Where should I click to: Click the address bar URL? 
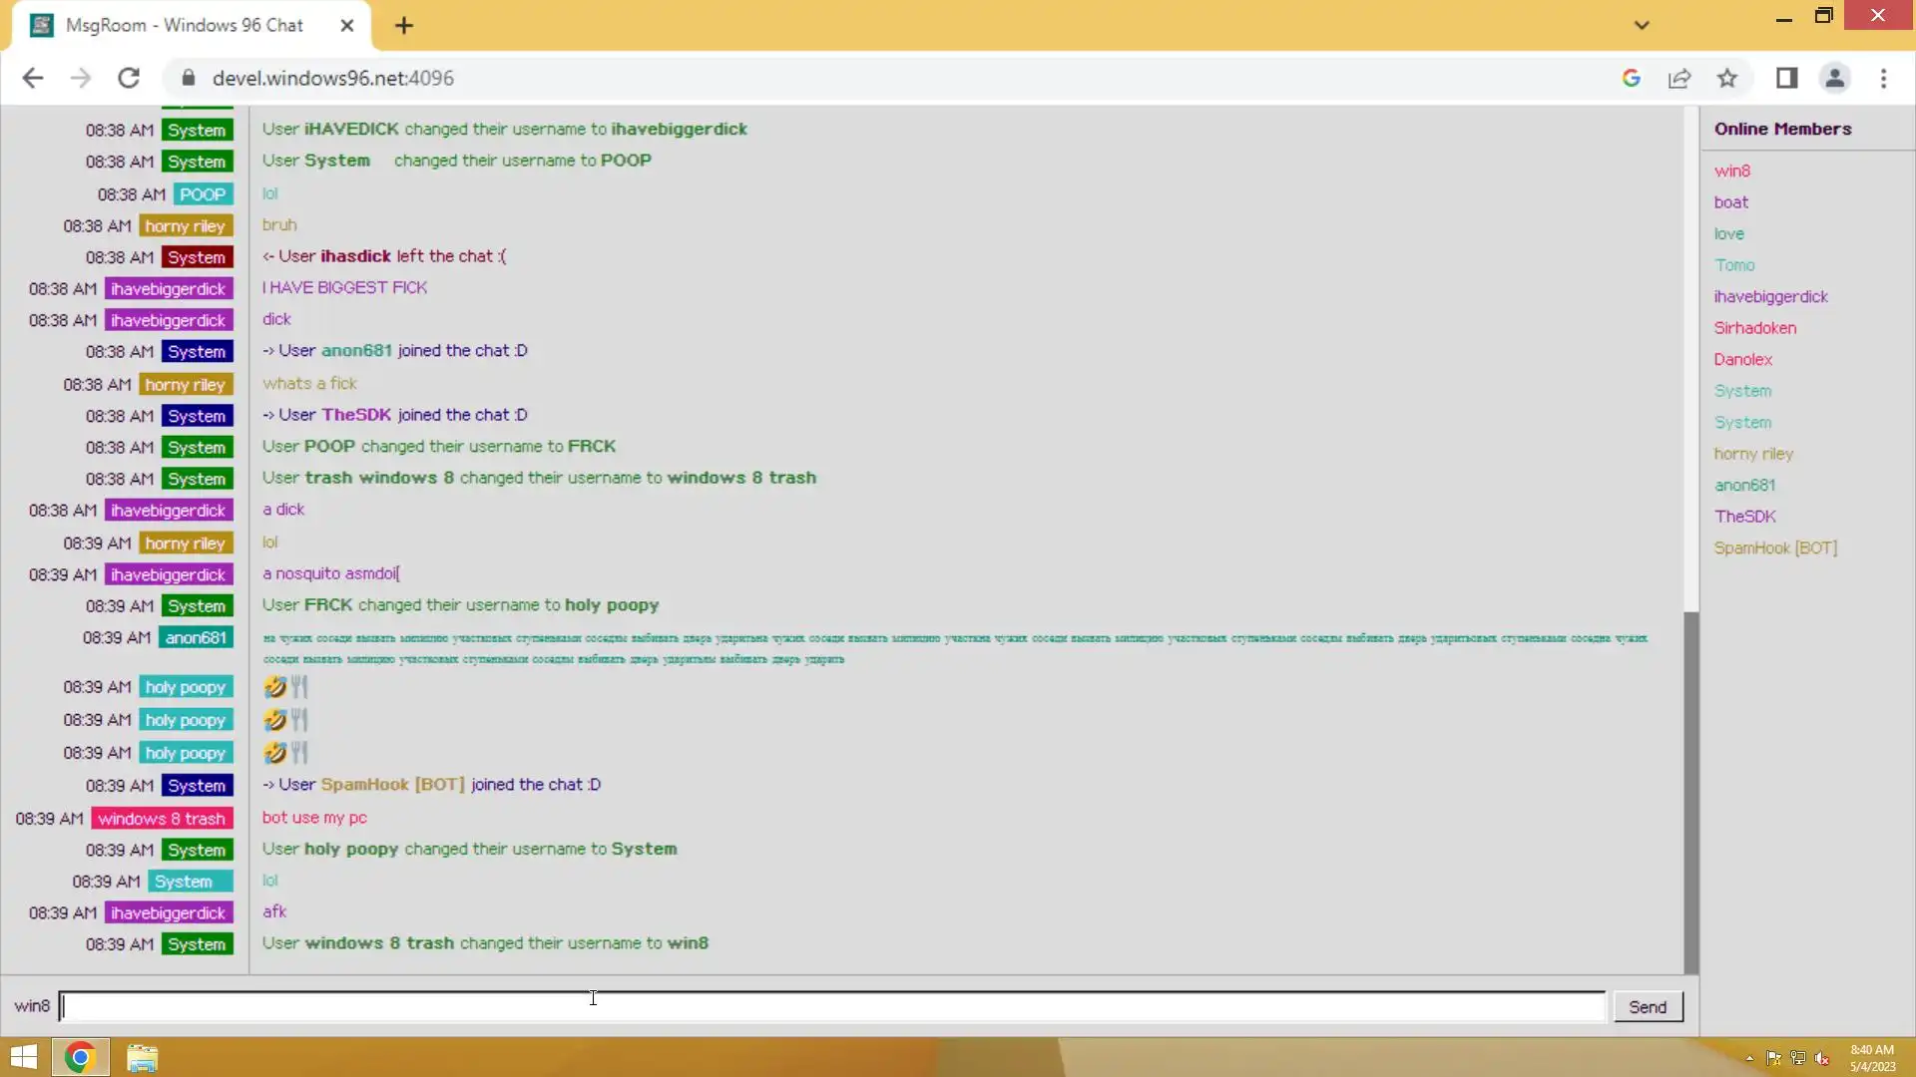pos(333,78)
